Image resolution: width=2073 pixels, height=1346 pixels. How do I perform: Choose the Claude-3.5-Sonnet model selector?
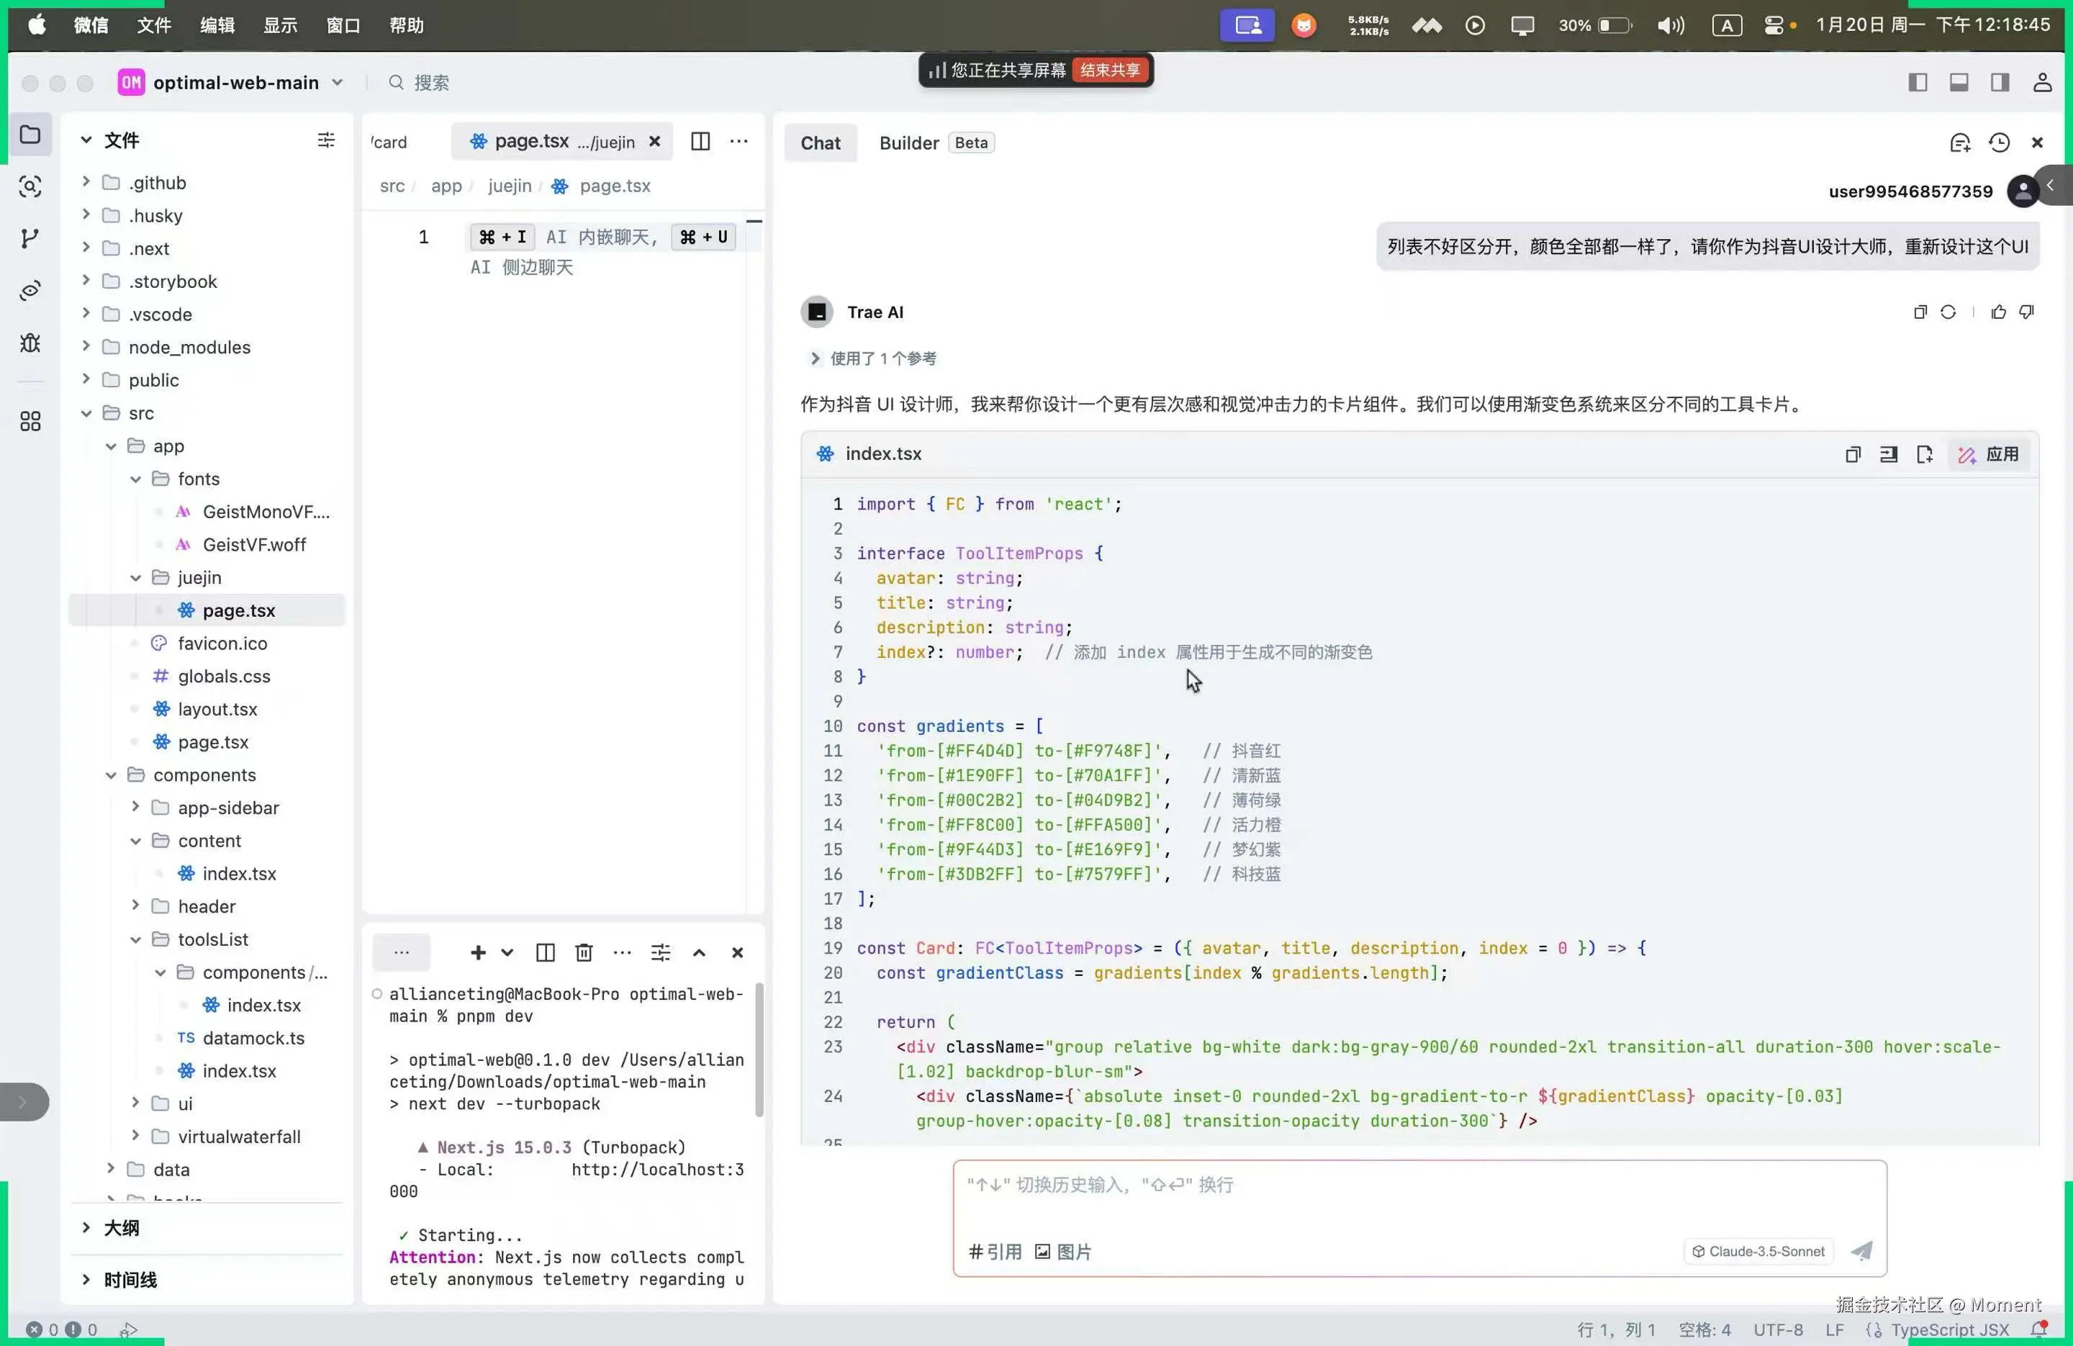click(1758, 1251)
